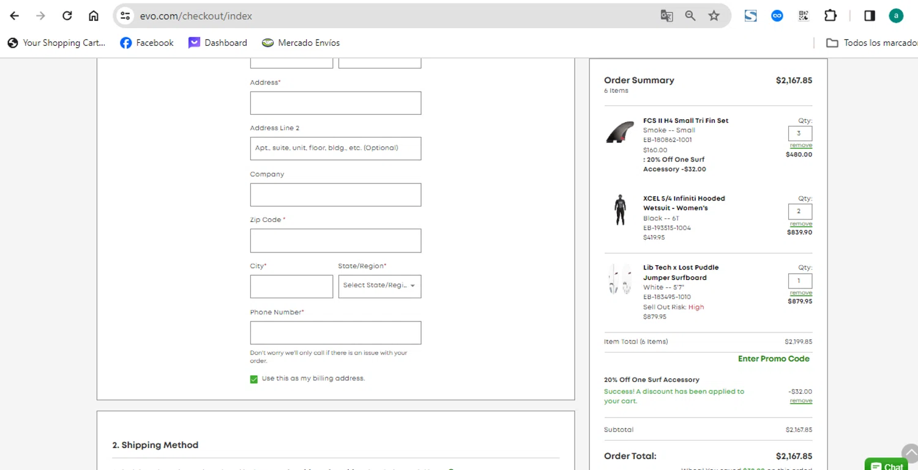Click the City input field
The height and width of the screenshot is (470, 918).
tap(291, 287)
